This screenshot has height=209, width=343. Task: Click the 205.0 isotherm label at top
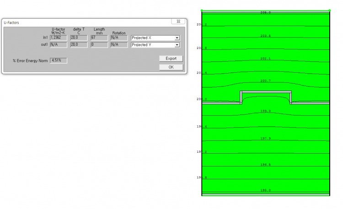pos(265,12)
